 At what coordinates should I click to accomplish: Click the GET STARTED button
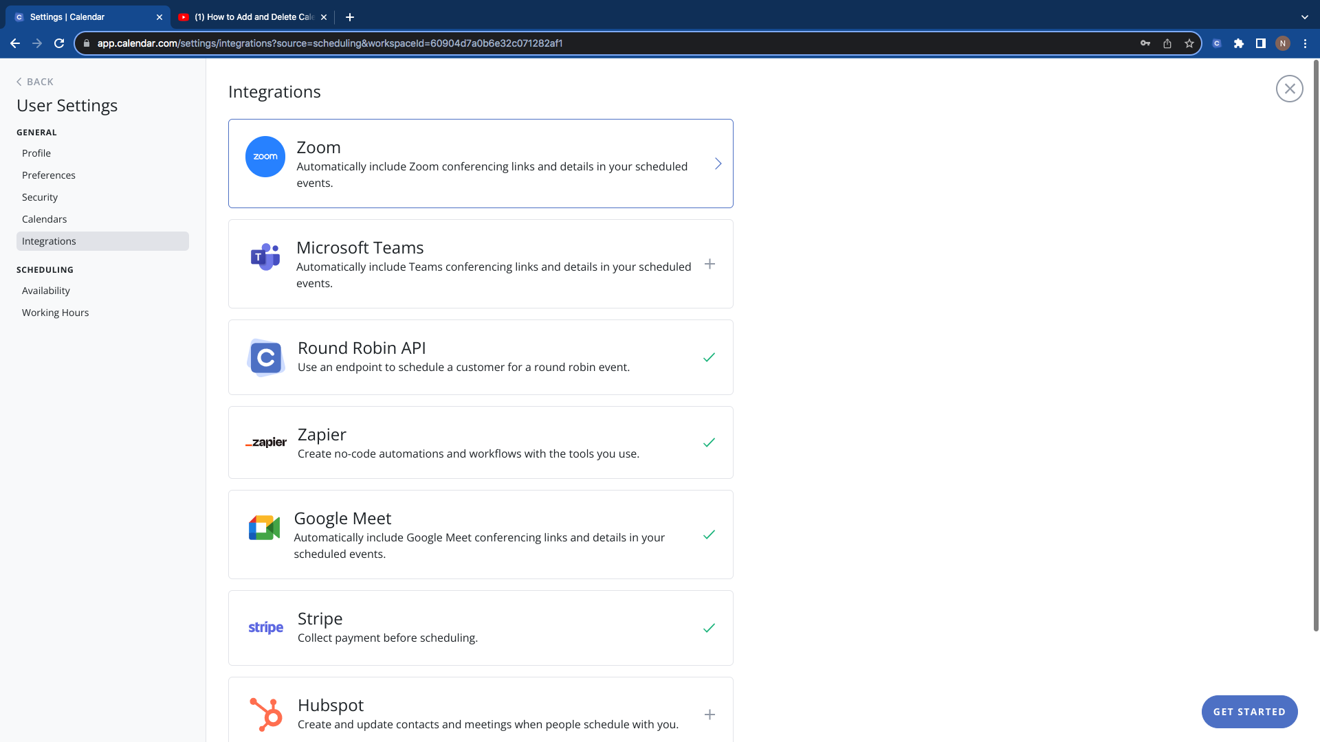(1249, 712)
